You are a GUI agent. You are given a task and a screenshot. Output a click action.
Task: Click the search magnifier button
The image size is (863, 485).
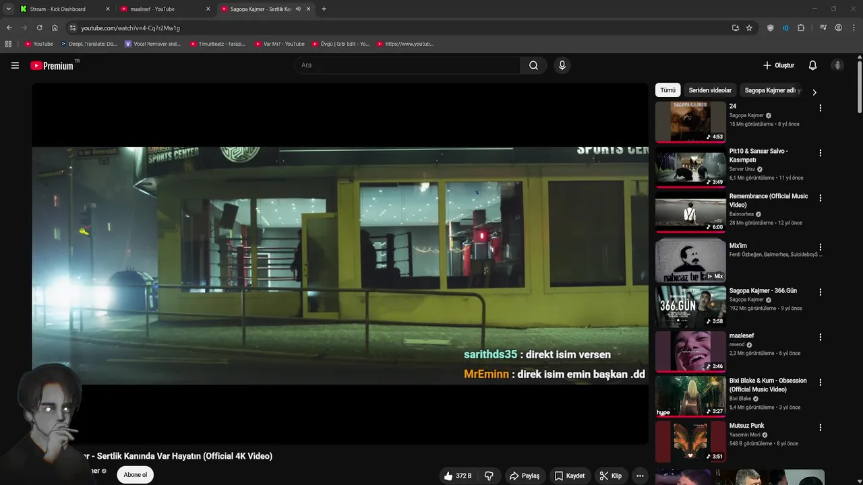(533, 65)
